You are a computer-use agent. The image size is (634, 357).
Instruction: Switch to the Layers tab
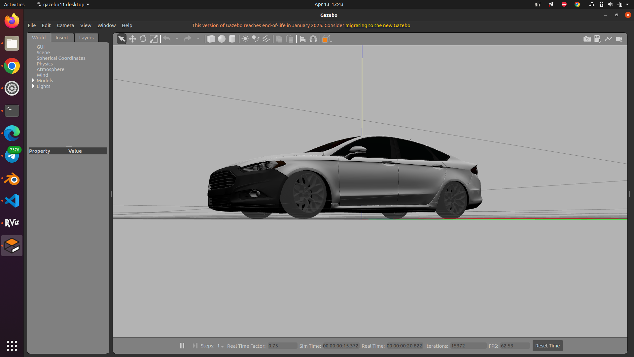coord(86,38)
